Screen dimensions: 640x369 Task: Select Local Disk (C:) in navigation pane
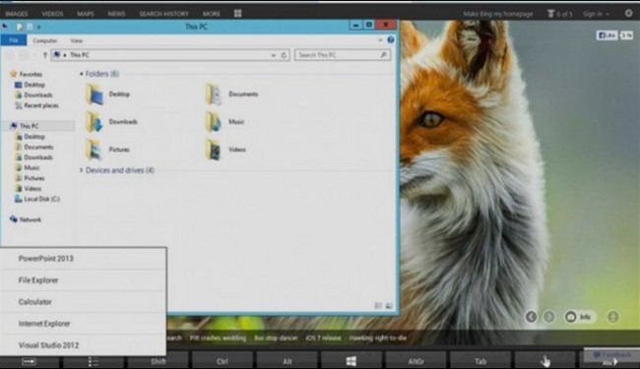[x=37, y=199]
